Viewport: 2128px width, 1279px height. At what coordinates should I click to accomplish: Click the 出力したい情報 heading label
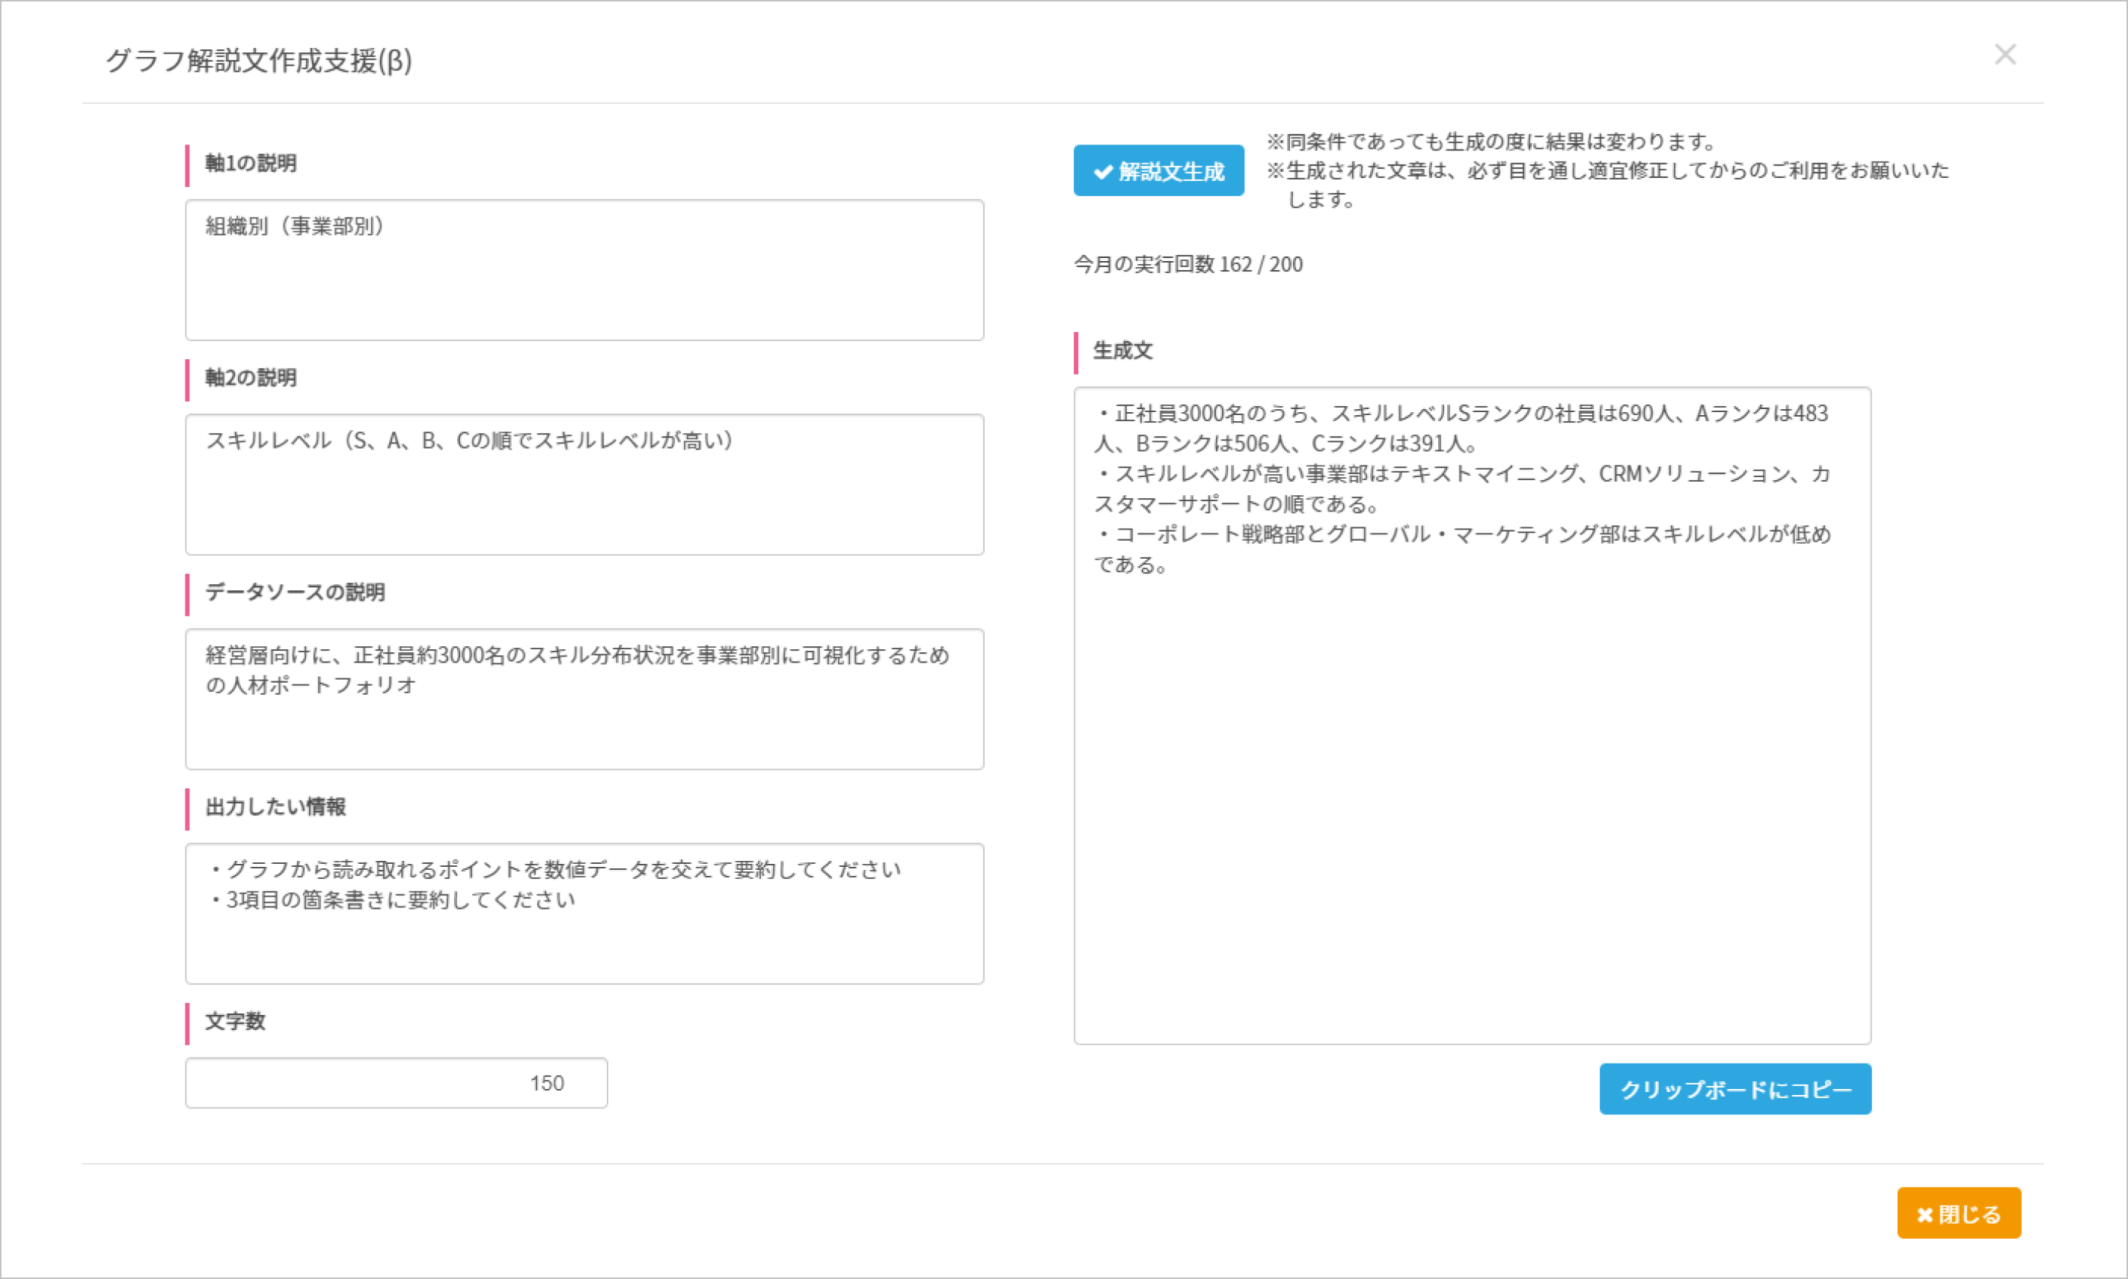(275, 807)
